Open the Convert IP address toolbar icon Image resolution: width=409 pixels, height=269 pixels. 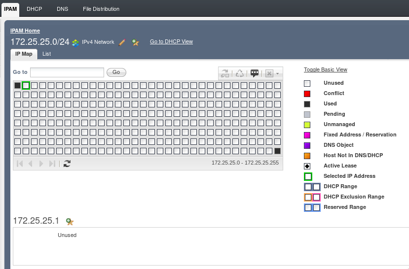[x=225, y=73]
